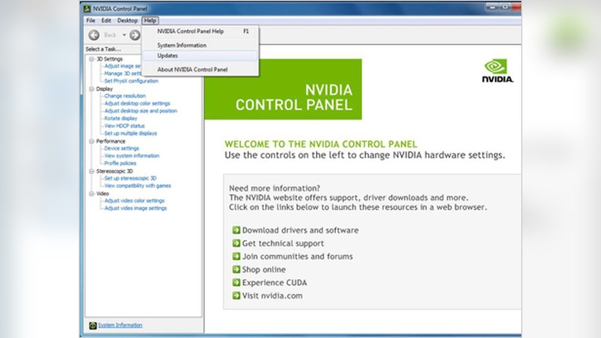Click green arrow icon beside Download drivers
Image resolution: width=601 pixels, height=338 pixels.
(x=236, y=230)
